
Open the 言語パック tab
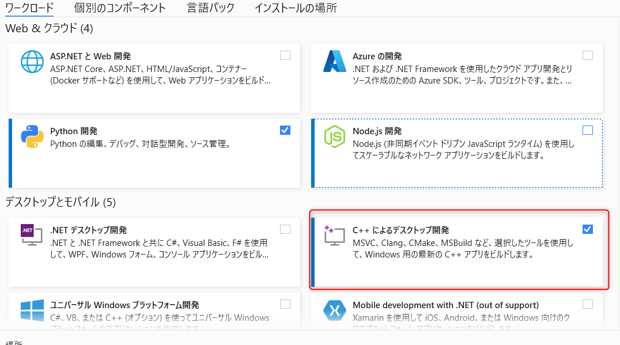pos(210,8)
